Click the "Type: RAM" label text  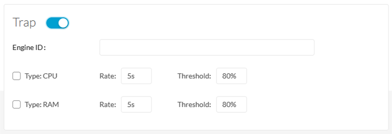point(42,105)
